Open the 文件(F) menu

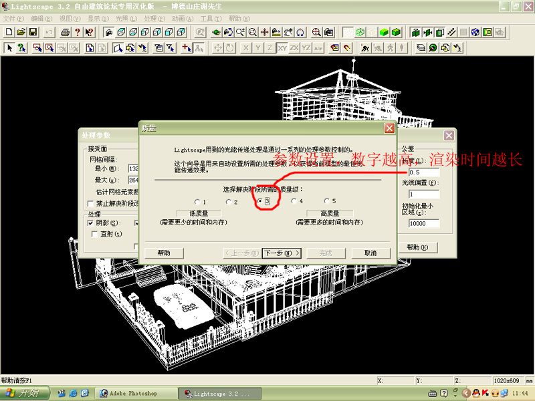tap(13, 19)
